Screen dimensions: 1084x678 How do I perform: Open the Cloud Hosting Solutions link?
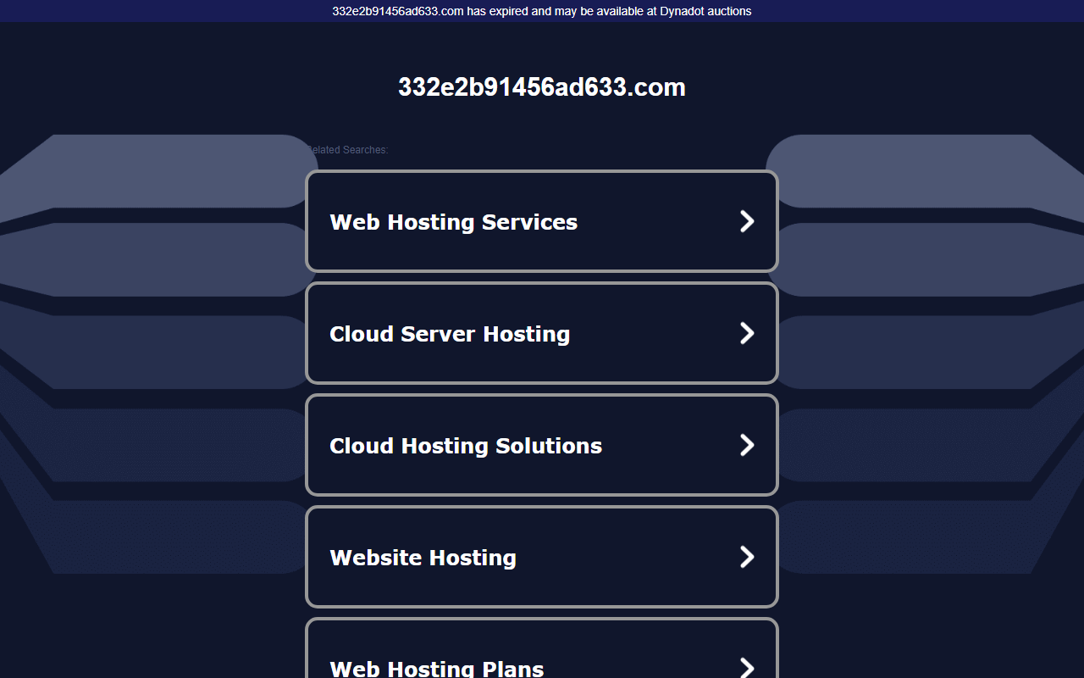coord(542,445)
